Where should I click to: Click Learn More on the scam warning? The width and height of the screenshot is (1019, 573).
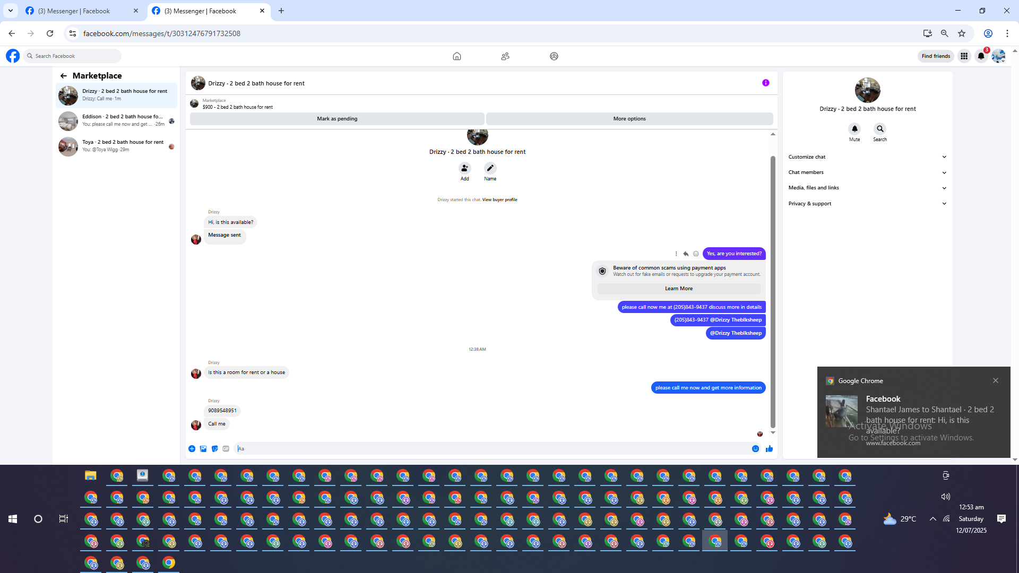[x=679, y=289]
